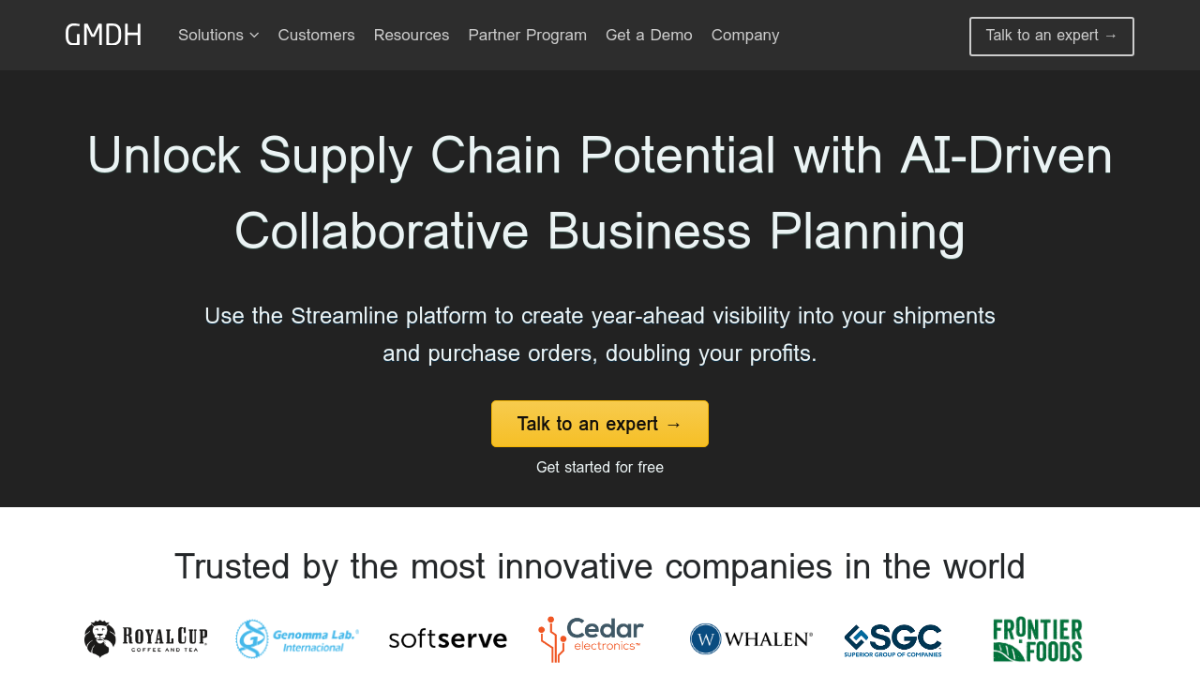Click the Cedar Electronics logo
Image resolution: width=1200 pixels, height=675 pixels.
592,638
